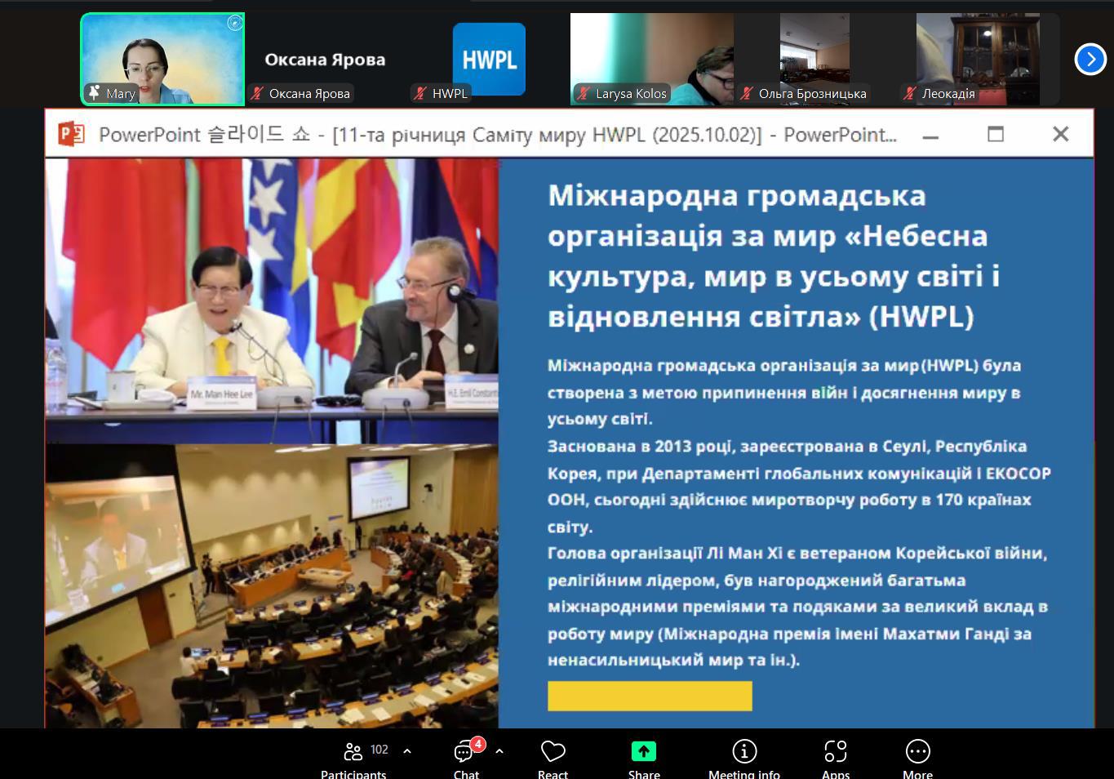Click muted mic icon for Ольга Брозницька
This screenshot has width=1114, height=779.
(747, 94)
